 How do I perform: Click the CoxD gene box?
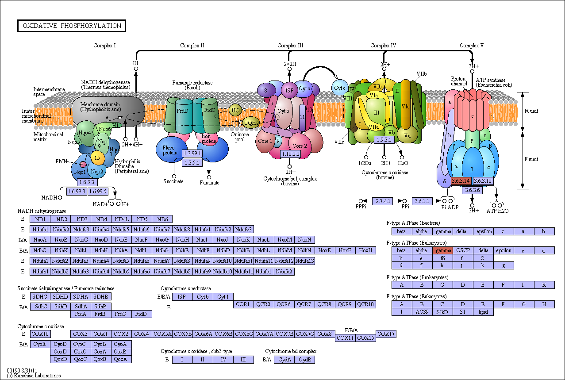[61, 352]
